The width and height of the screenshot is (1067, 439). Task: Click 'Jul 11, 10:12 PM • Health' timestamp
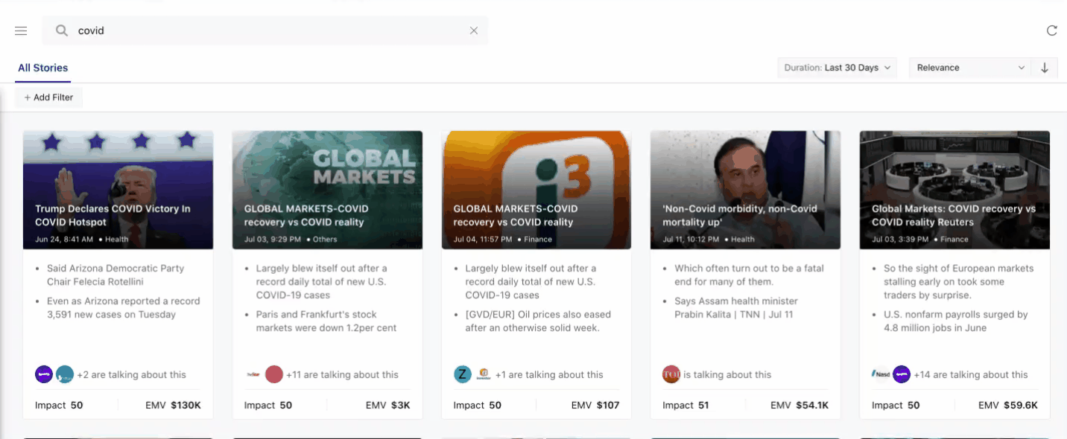[x=709, y=240]
